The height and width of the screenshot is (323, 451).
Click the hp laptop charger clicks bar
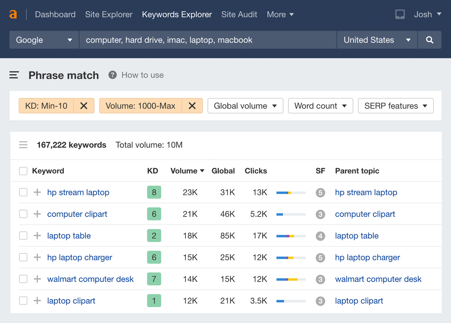[291, 258]
